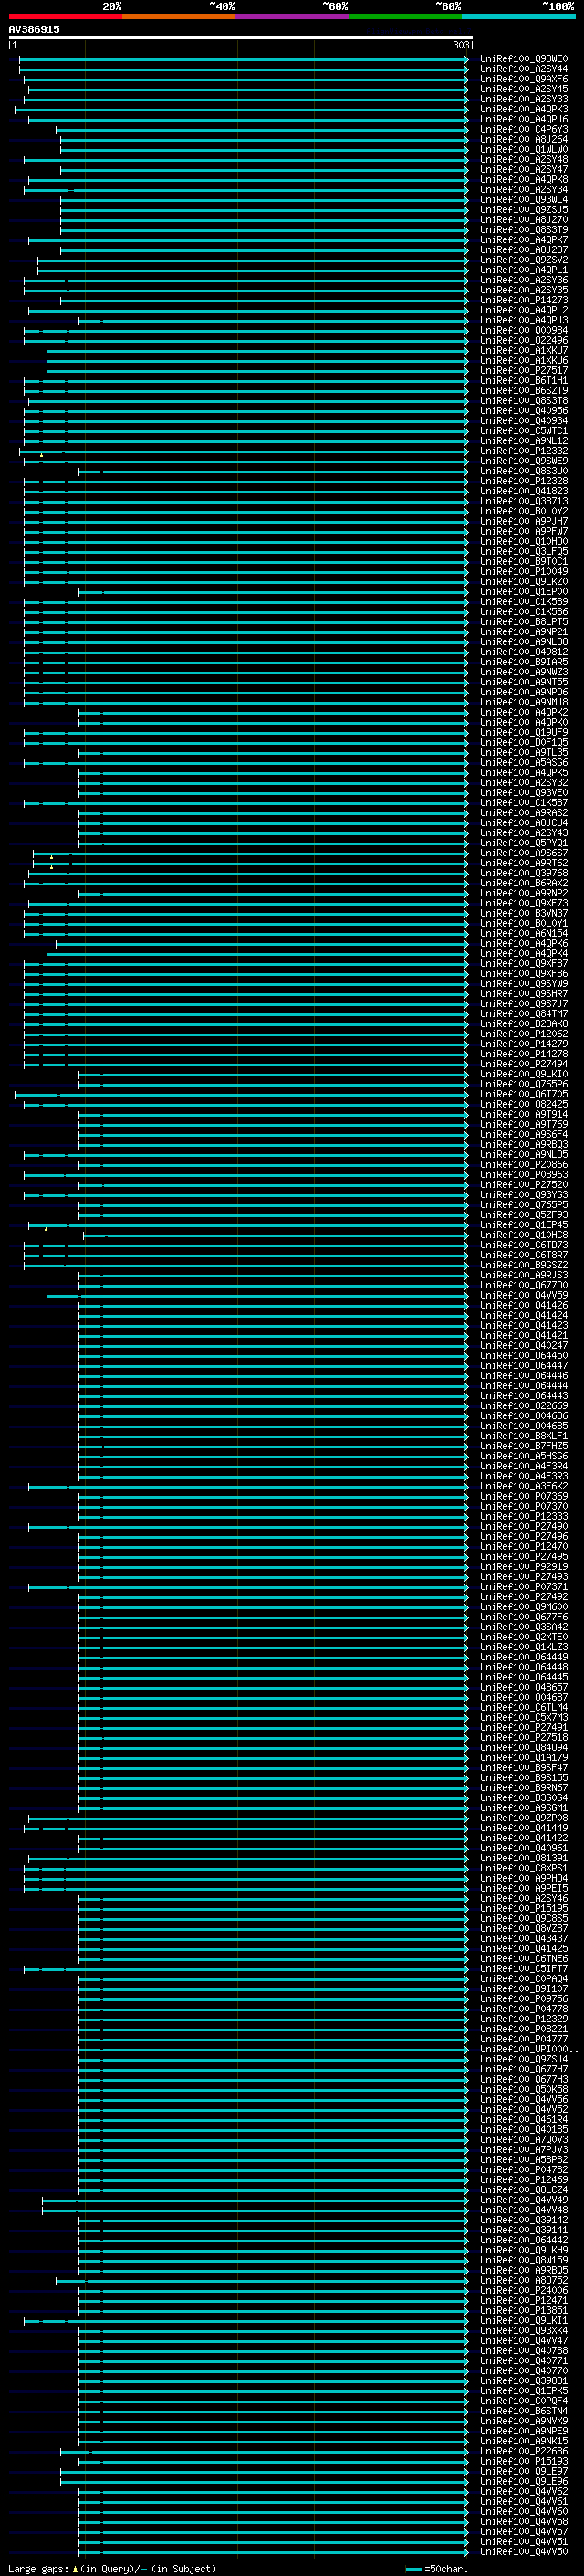This screenshot has height=2576, width=584.
Task: Select the UniRef100_B6T1H1 label
Action: click(x=523, y=381)
